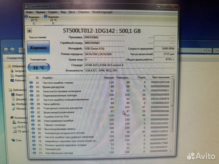Click status icon for attribute C2 Температура
This screenshot has width=219, height=164.
pyautogui.click(x=34, y=149)
